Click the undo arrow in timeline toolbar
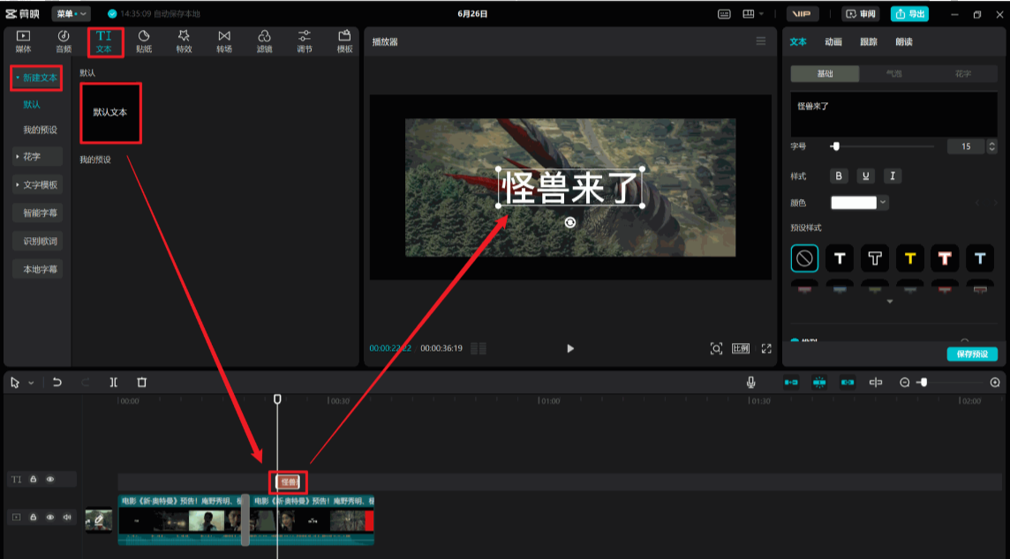The image size is (1010, 559). (x=57, y=383)
